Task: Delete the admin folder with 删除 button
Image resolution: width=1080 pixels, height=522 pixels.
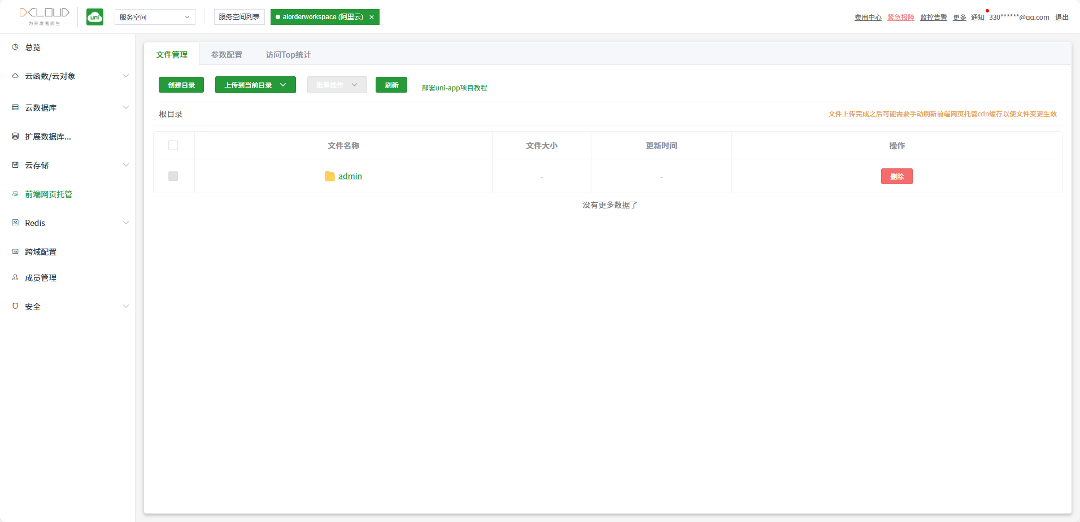Action: pos(896,177)
